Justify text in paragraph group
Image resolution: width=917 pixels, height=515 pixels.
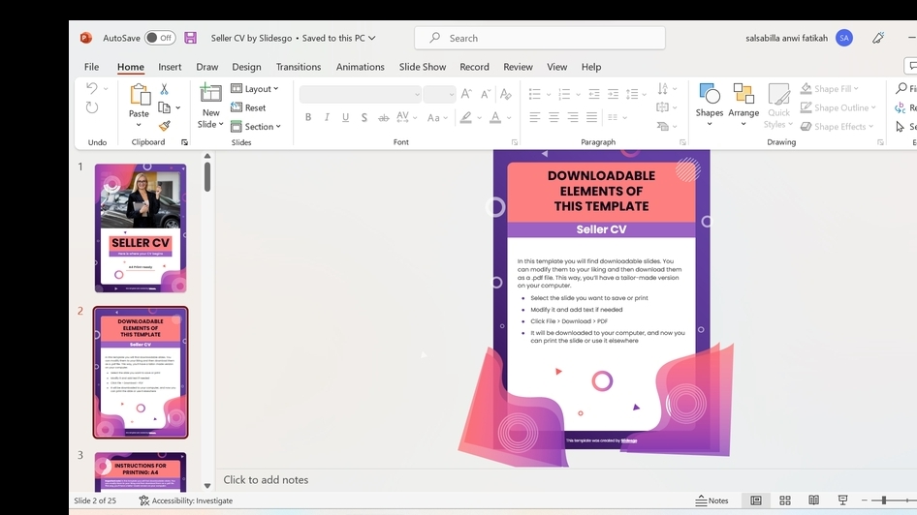[x=592, y=117]
